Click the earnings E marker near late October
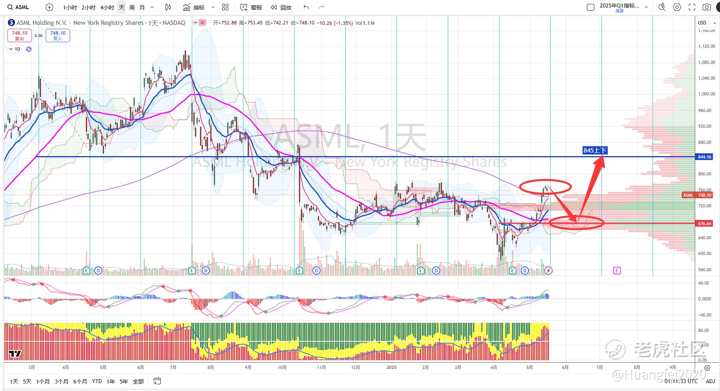This screenshot has width=720, height=391. pos(299,270)
